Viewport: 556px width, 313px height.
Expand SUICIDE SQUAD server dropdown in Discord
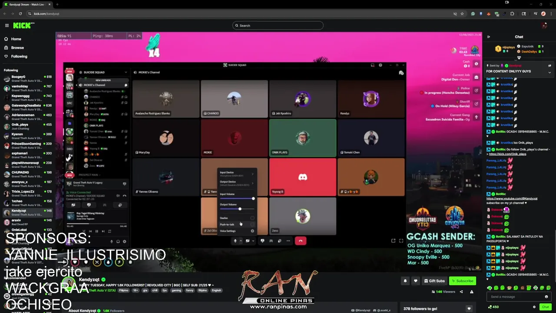[x=126, y=72]
